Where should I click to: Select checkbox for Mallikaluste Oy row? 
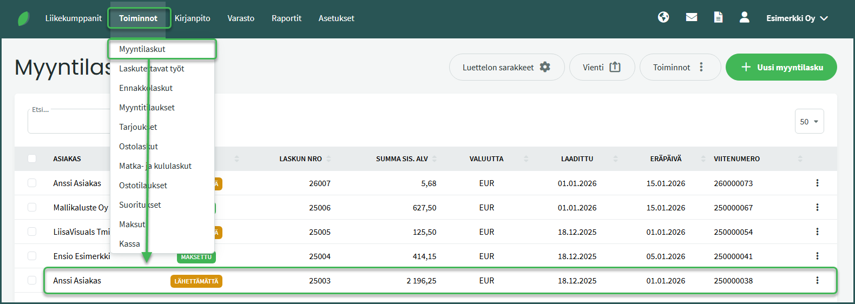pos(32,208)
